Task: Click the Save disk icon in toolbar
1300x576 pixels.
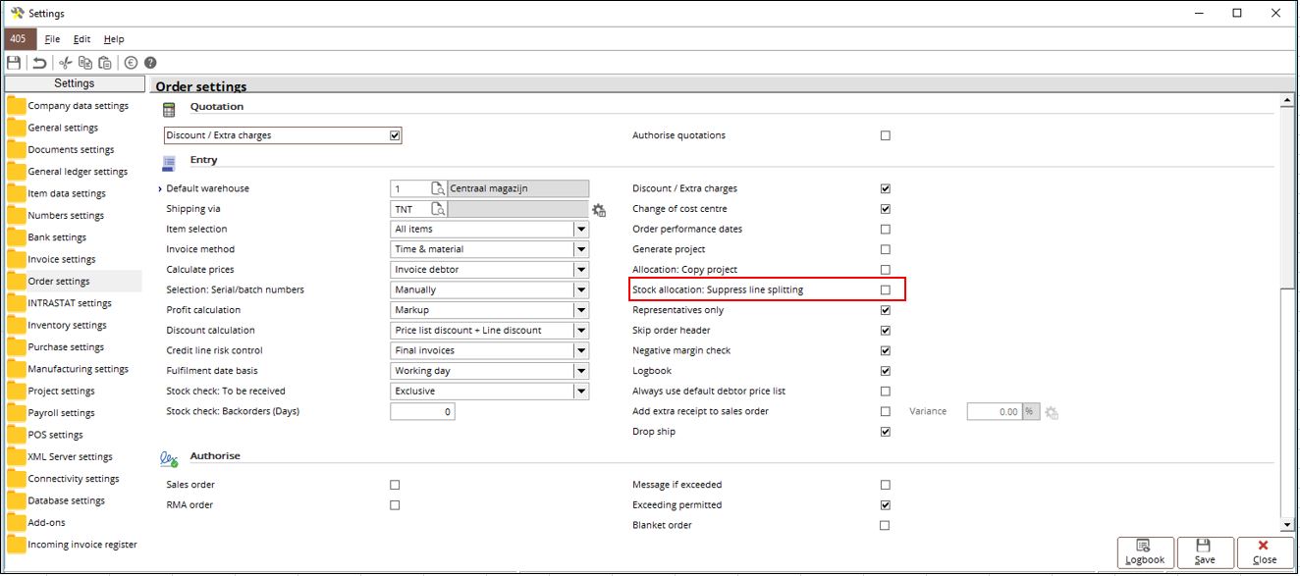Action: (14, 62)
